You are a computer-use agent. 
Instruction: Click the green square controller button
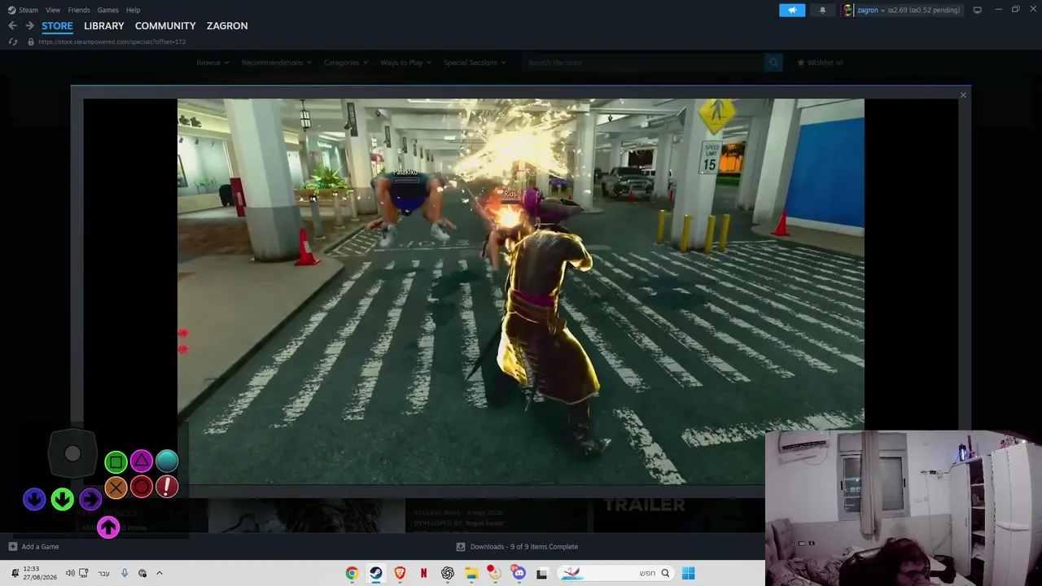pos(116,463)
